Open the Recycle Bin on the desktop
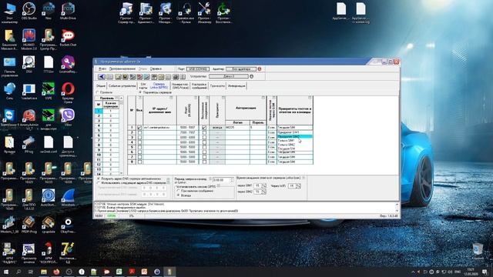Screen dimensions: 493x277 pyautogui.click(x=478, y=252)
